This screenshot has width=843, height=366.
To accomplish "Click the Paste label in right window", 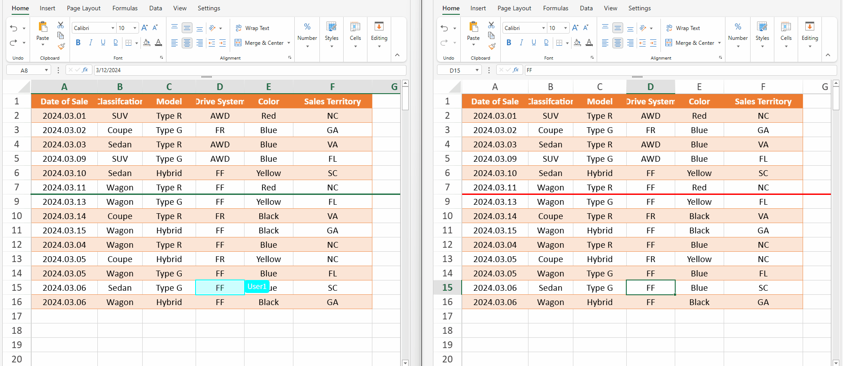I will tap(473, 38).
